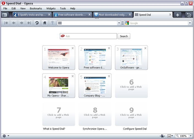This screenshot has height=139, width=194.
Task: Toggle the side panel button
Action: [x=5, y=15]
